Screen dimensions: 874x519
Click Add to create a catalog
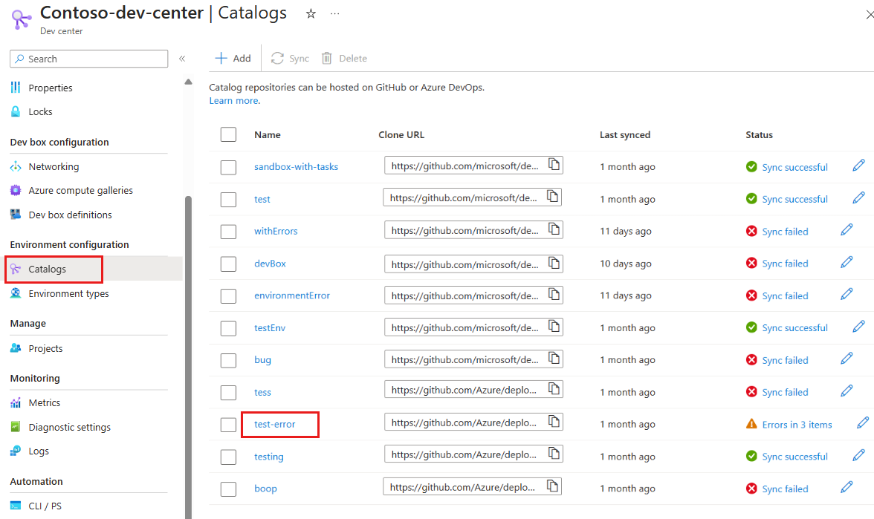pos(233,59)
